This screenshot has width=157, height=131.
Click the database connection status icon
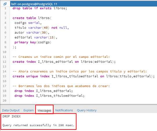pyautogui.click(x=5, y=4)
